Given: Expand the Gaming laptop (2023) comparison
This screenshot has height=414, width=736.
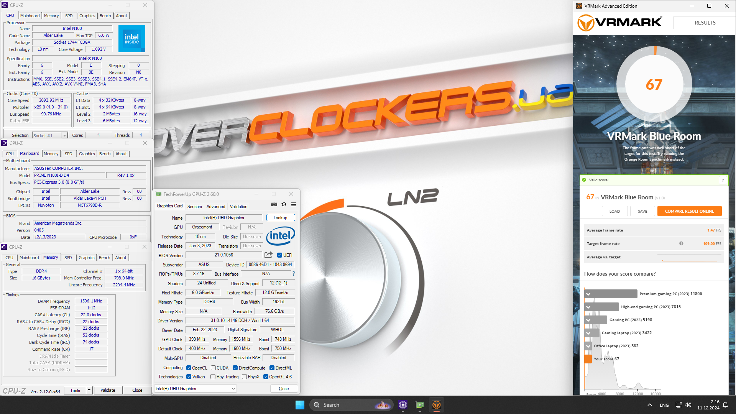Looking at the screenshot, I should (588, 333).
